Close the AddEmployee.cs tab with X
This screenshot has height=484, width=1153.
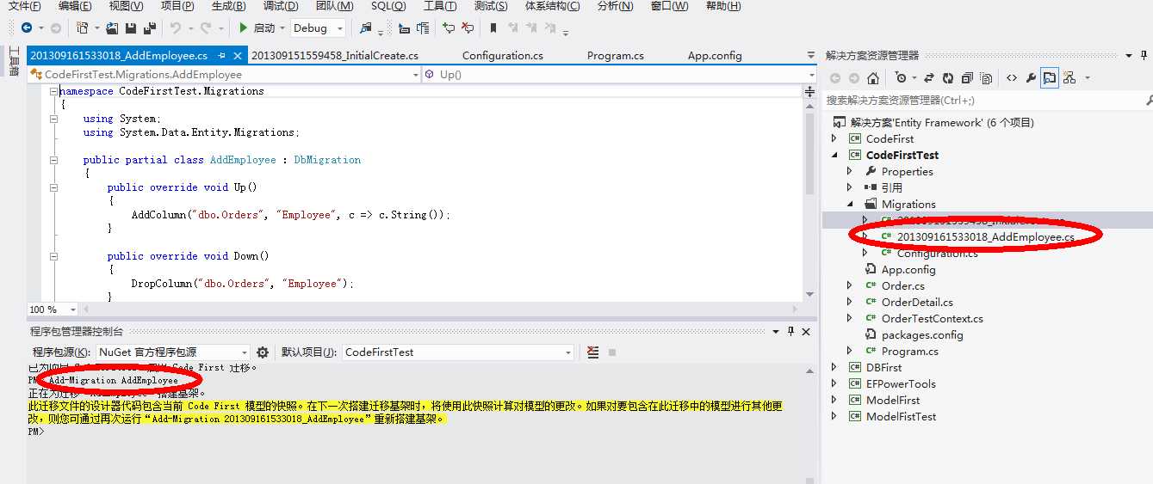pos(237,56)
